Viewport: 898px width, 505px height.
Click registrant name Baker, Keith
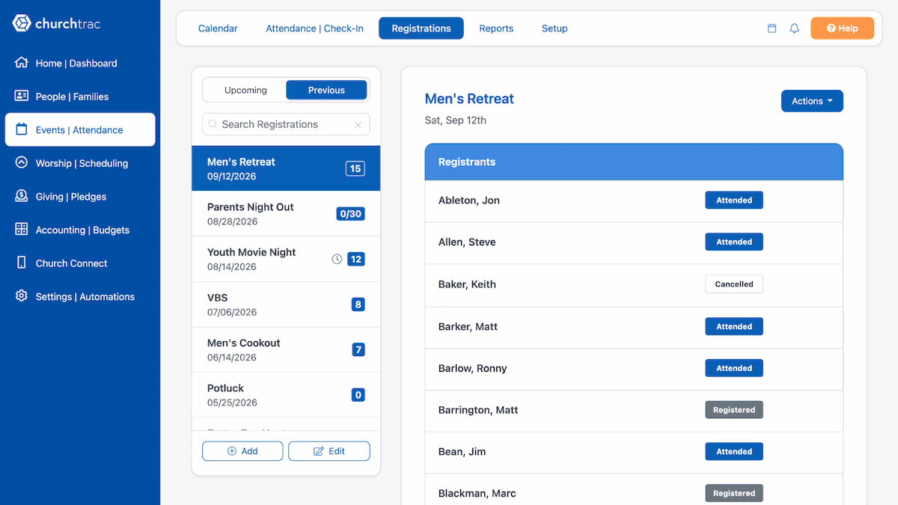(467, 284)
